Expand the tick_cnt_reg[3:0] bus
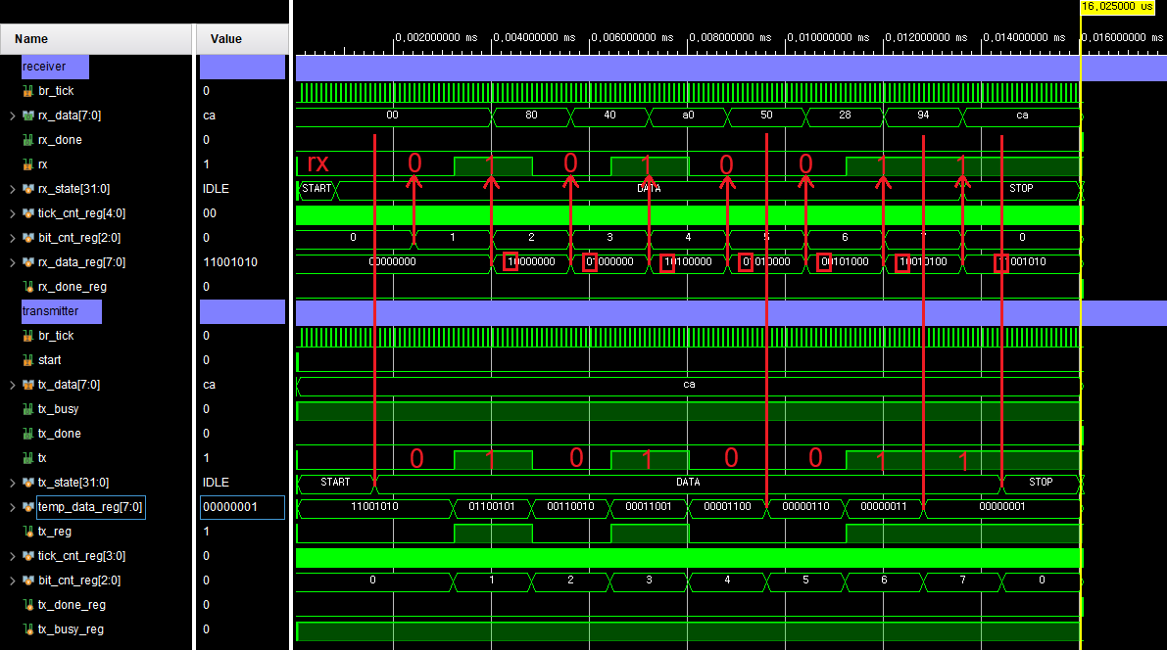This screenshot has width=1167, height=650. (12, 556)
